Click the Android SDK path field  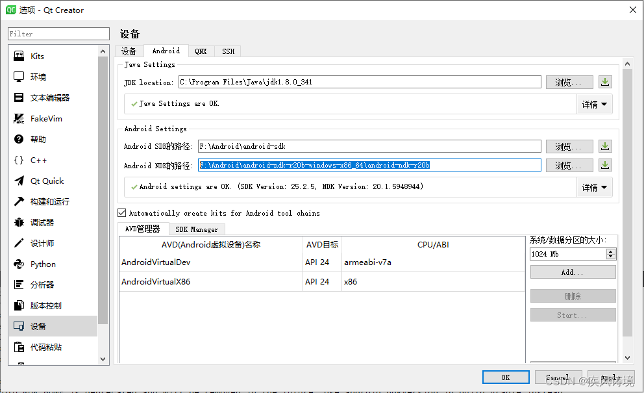(369, 146)
